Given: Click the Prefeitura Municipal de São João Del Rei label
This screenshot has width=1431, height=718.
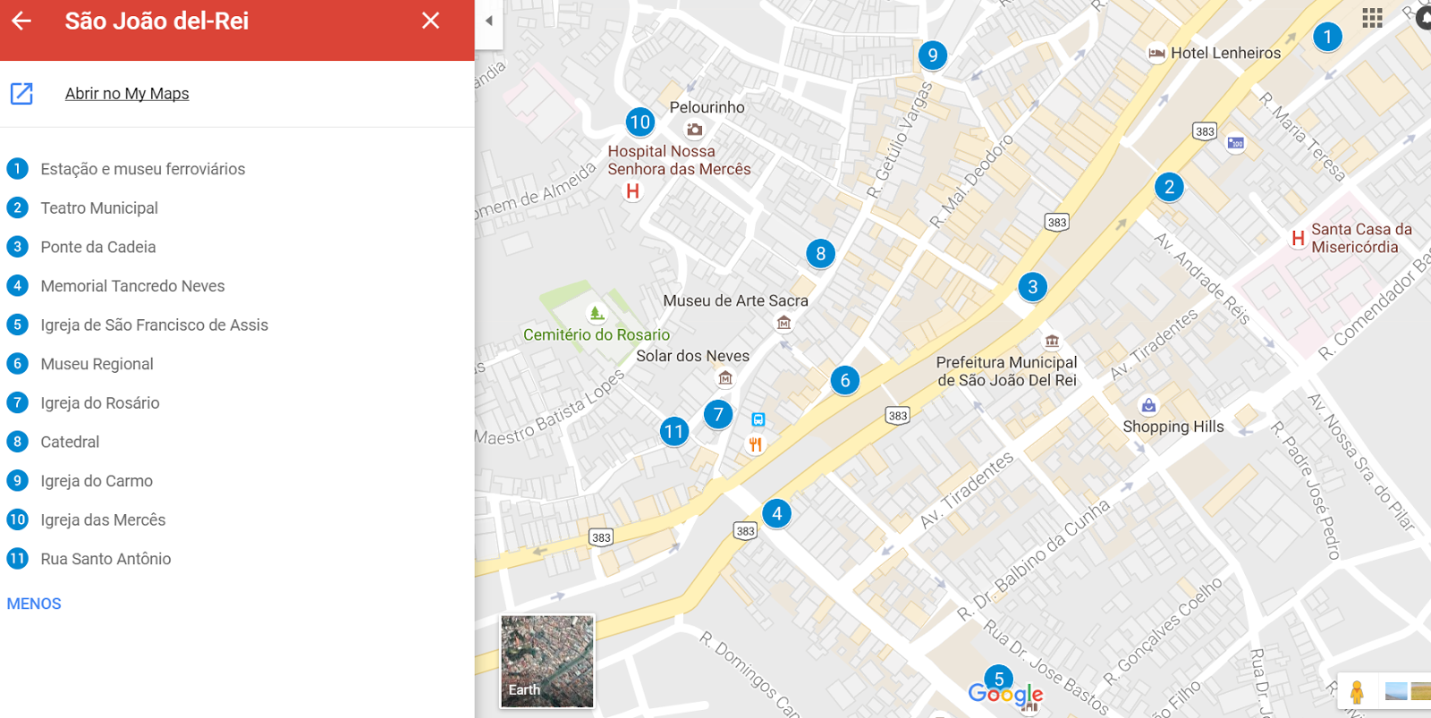Looking at the screenshot, I should coord(1006,371).
